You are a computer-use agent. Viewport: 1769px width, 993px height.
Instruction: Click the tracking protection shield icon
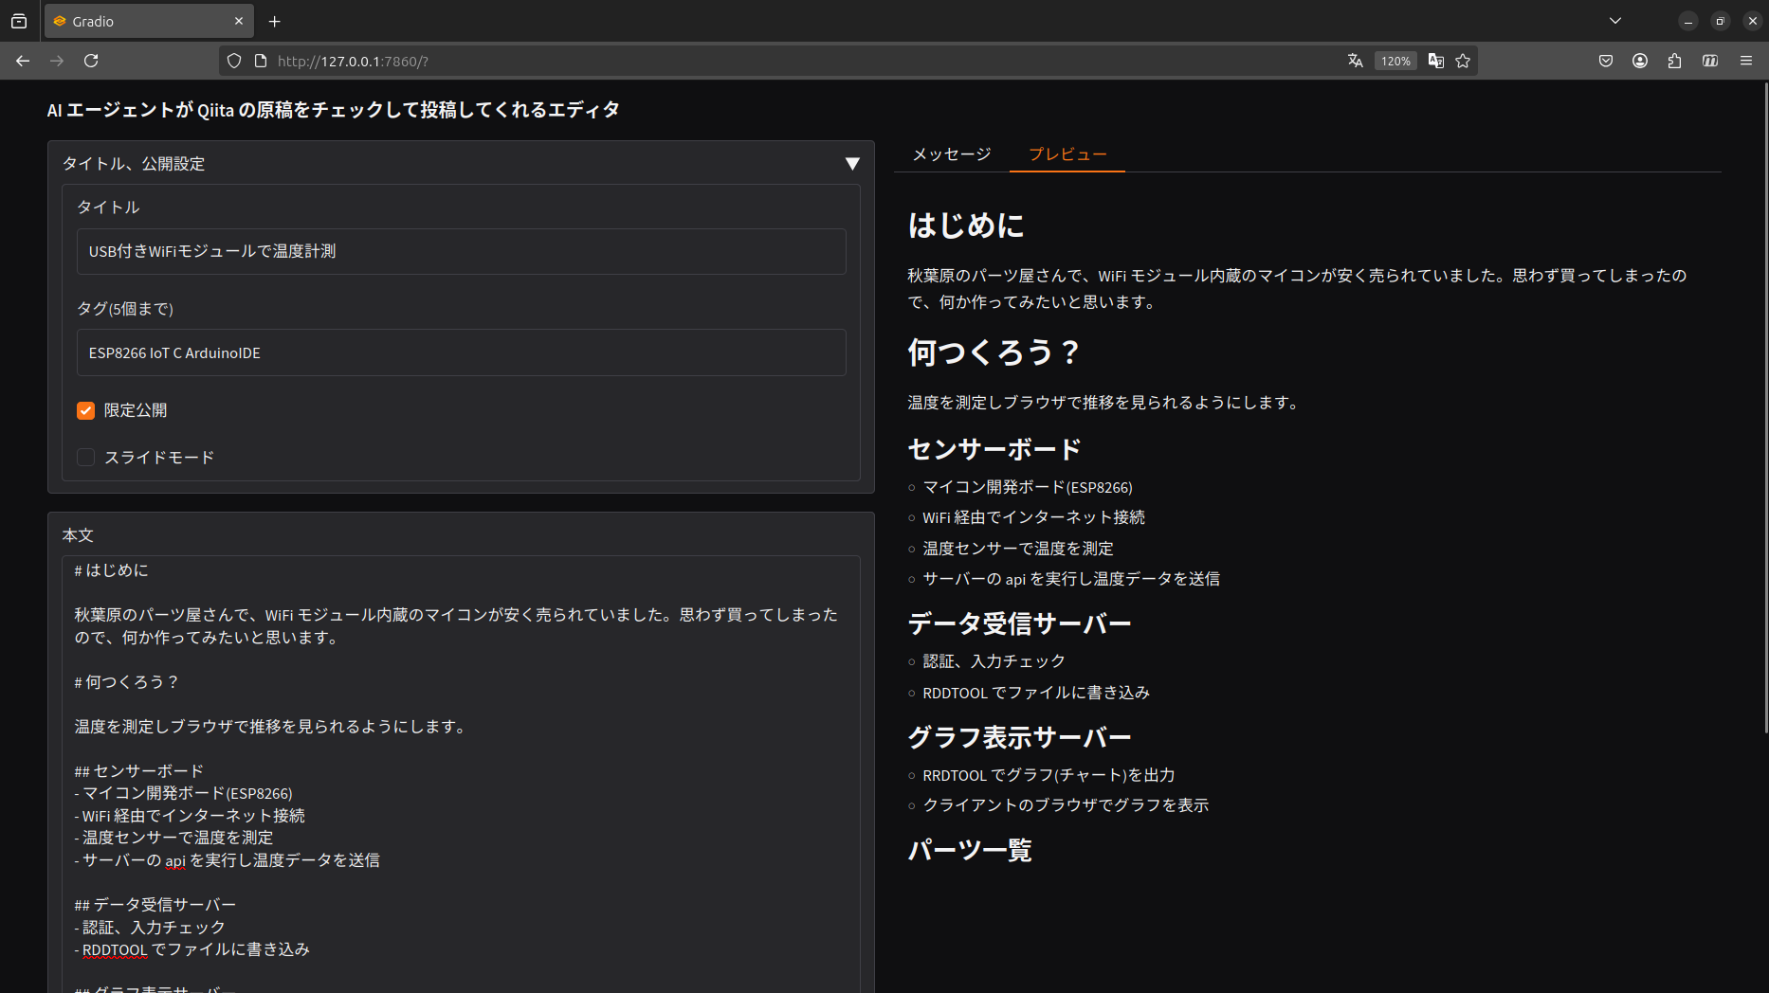234,61
